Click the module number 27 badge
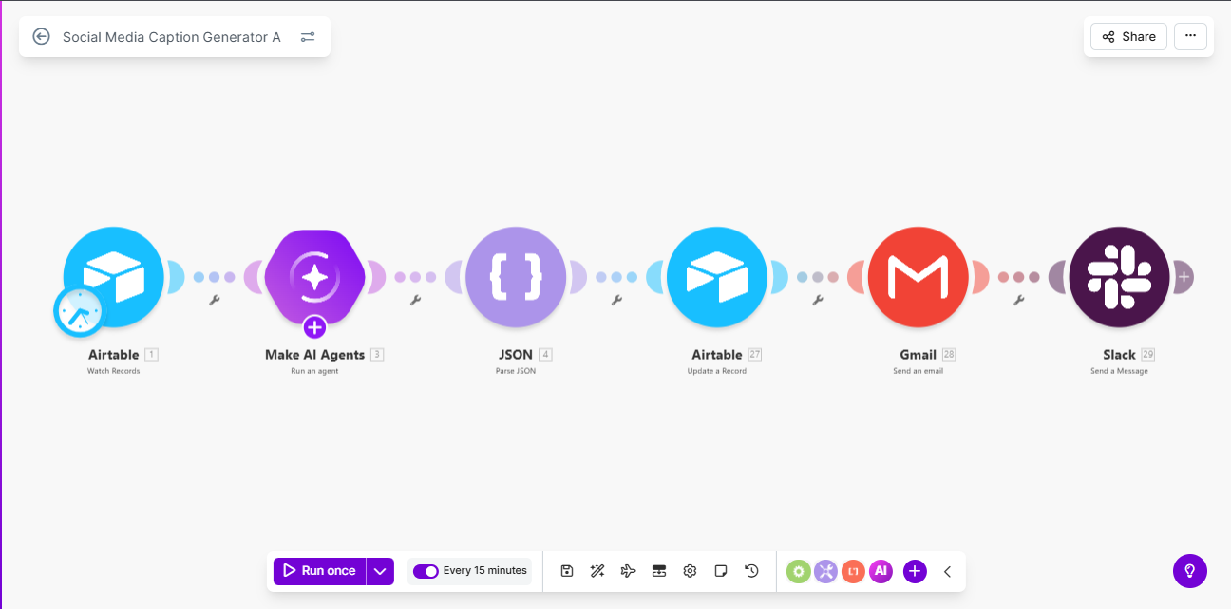 (755, 355)
